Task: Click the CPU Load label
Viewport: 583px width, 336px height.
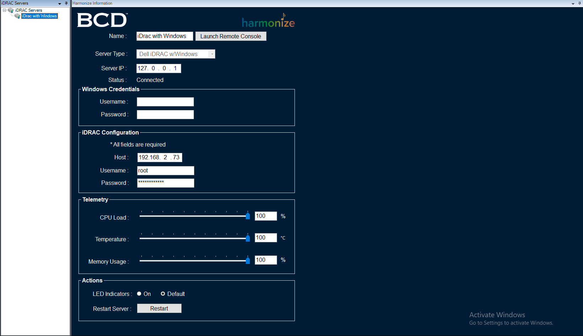Action: (114, 218)
